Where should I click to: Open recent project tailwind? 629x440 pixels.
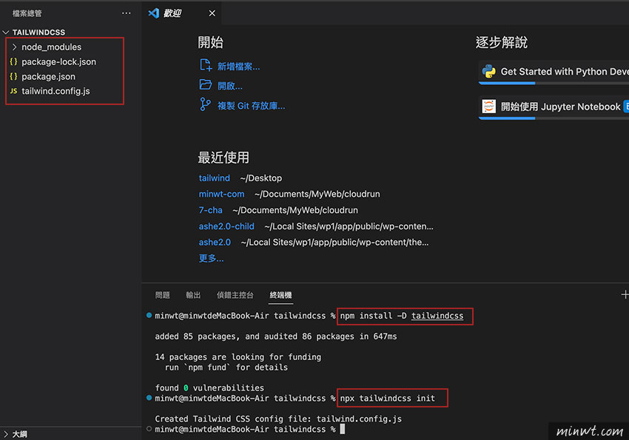pyautogui.click(x=215, y=178)
